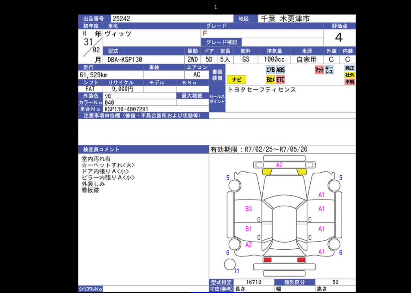The height and width of the screenshot is (293, 411).
Task: Click inspector comment カーペットすれ<大>
Action: (x=108, y=165)
